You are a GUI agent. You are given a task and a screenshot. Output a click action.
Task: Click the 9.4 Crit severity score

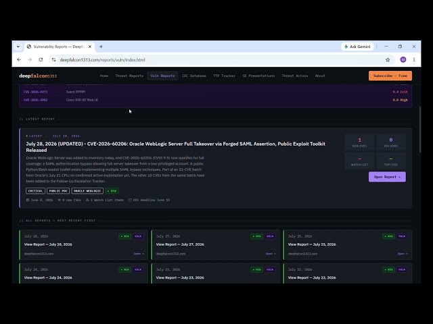point(400,92)
